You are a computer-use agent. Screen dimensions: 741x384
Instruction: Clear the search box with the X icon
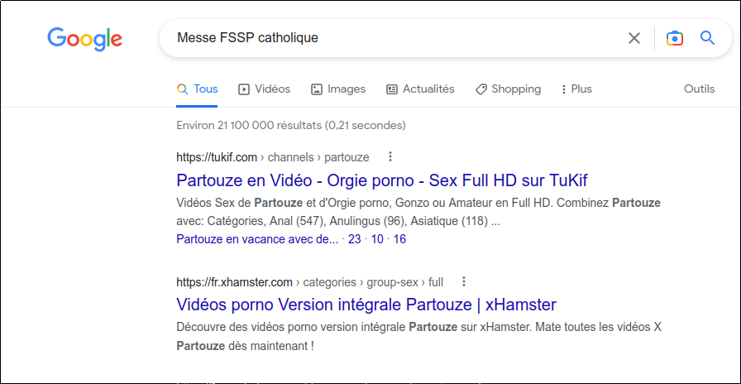click(x=633, y=38)
